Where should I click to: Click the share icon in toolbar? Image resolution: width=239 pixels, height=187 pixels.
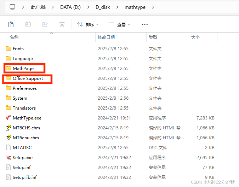pos(45,24)
